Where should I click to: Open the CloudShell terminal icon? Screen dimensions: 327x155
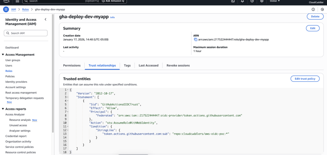(x=233, y=1)
